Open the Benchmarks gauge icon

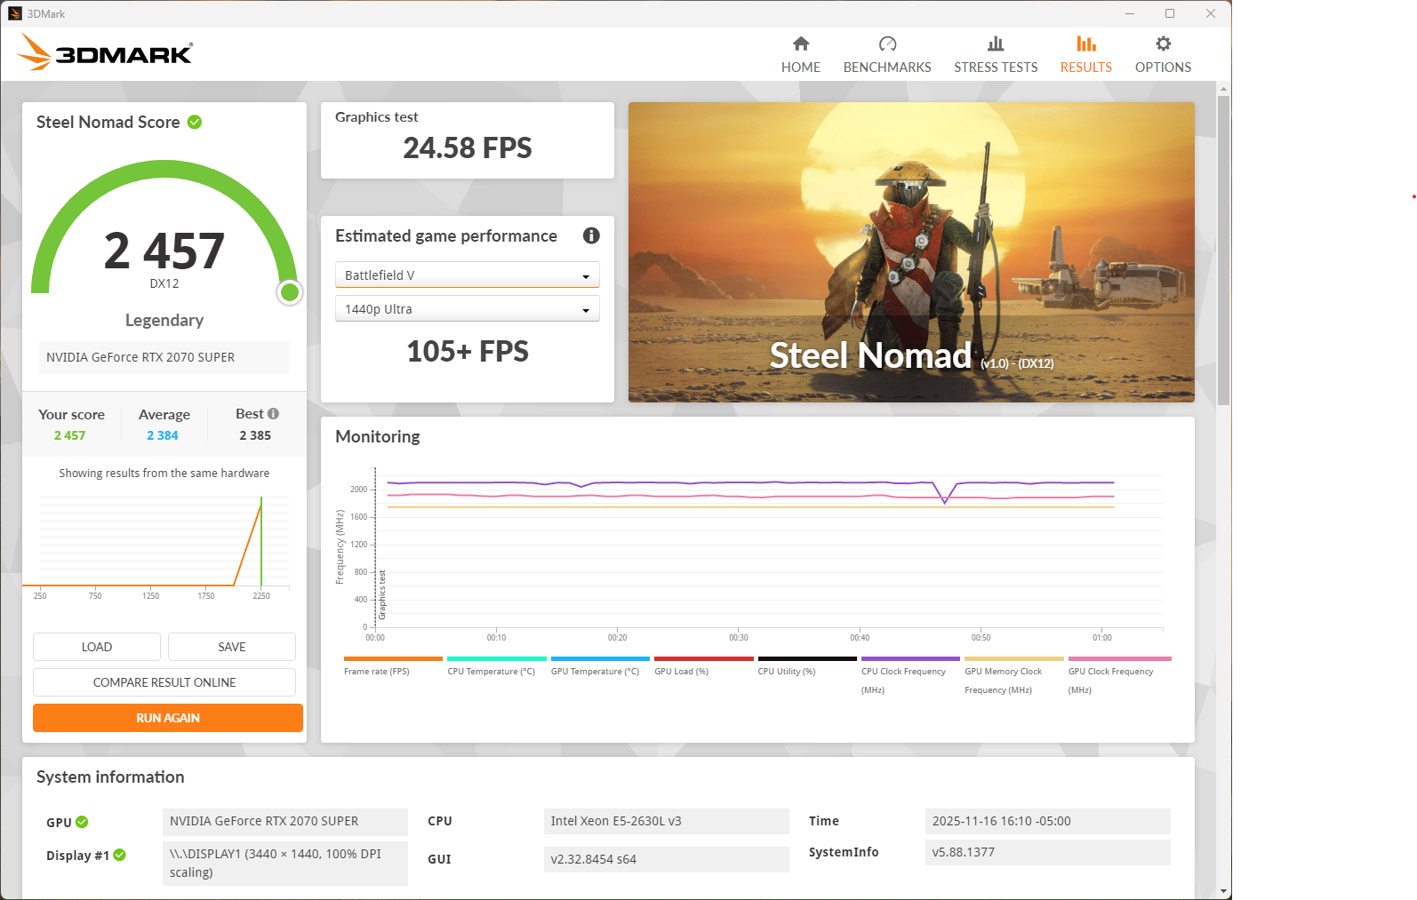click(x=887, y=44)
